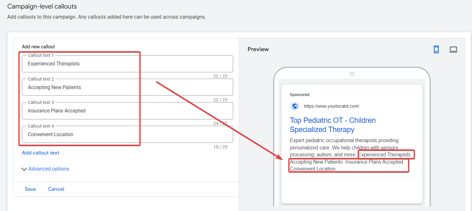The image size is (472, 211).
Task: Cancel adding callouts
Action: [x=56, y=189]
